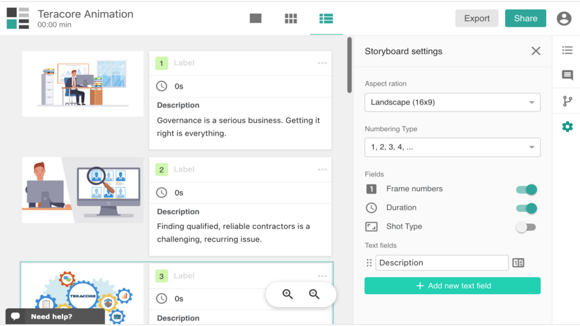Open options menu for frame 3
Screen dimensions: 580x326
tap(322, 276)
